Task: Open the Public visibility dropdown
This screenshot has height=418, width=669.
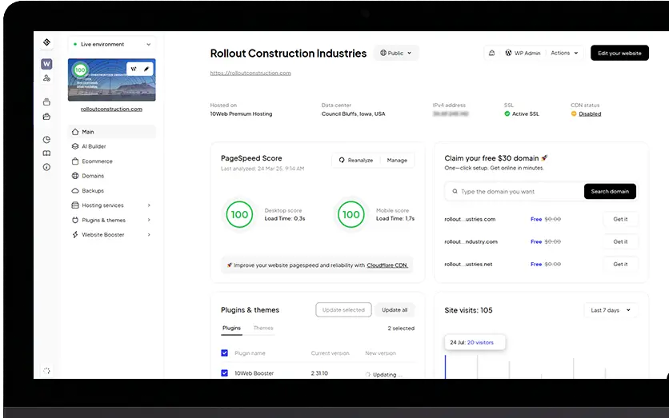Action: (x=396, y=53)
